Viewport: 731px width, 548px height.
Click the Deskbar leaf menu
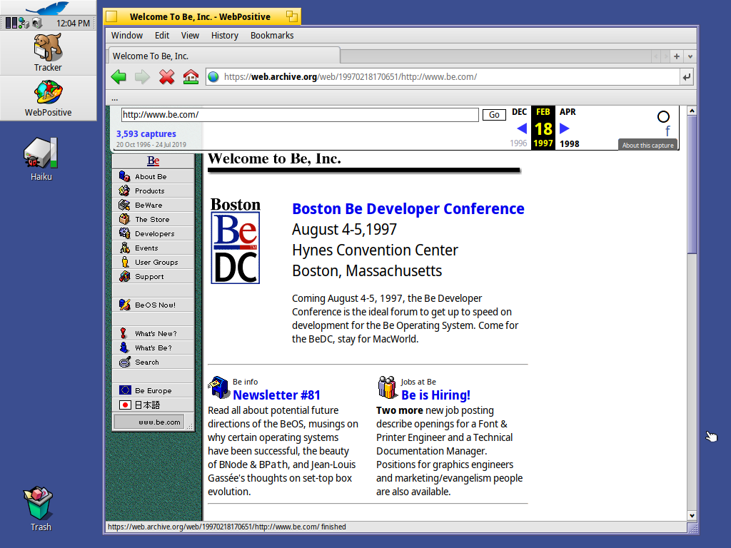[48, 8]
